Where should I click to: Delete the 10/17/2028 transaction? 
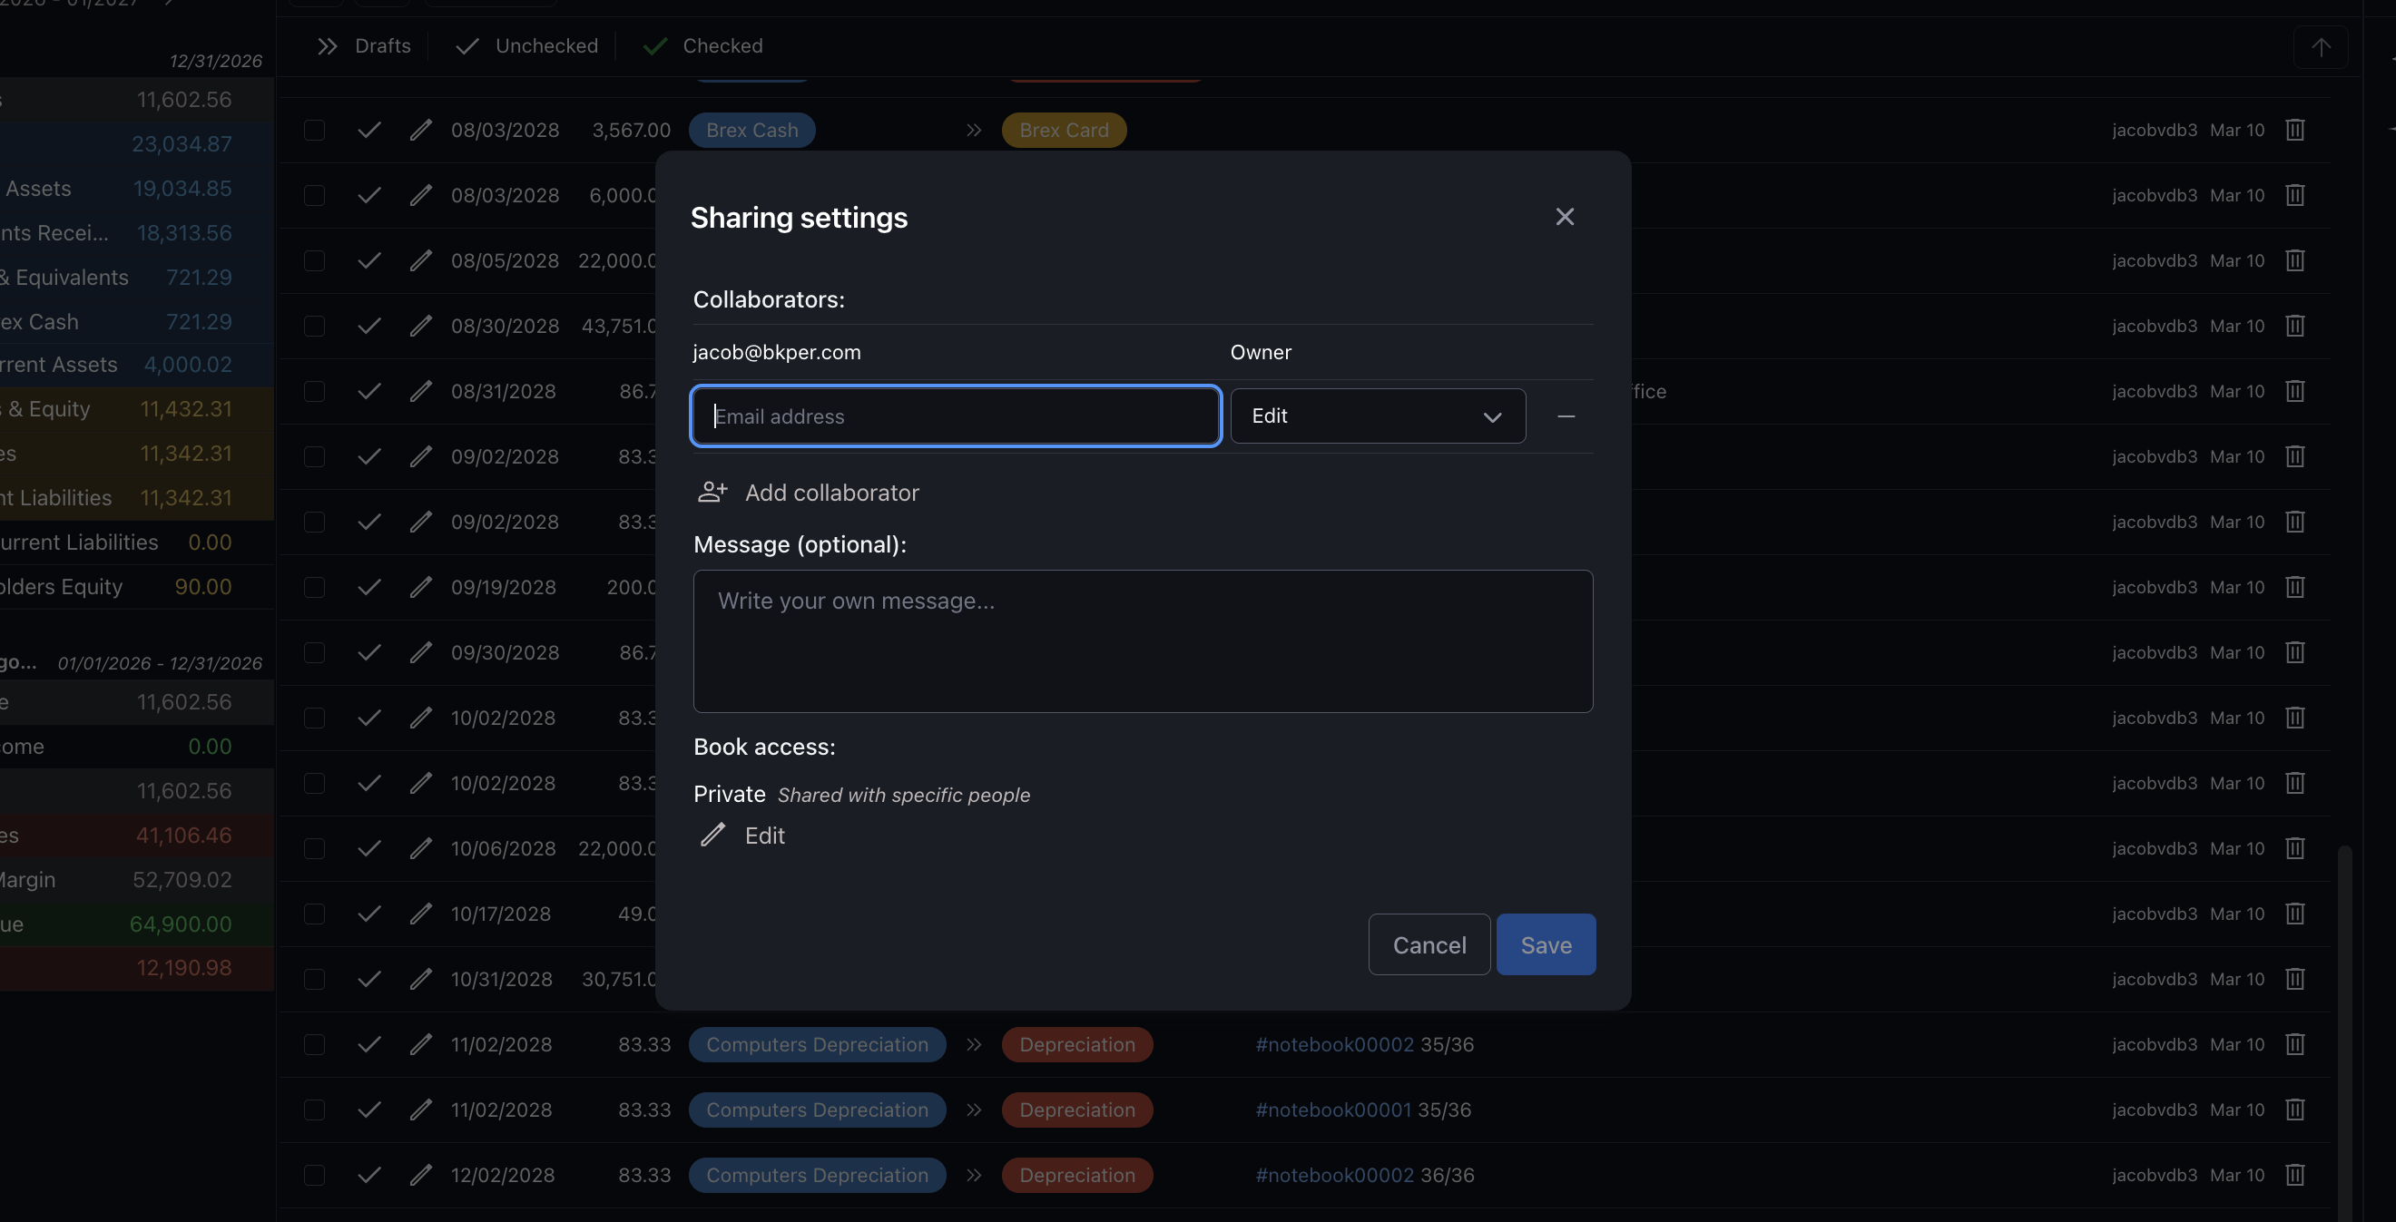coord(2294,914)
